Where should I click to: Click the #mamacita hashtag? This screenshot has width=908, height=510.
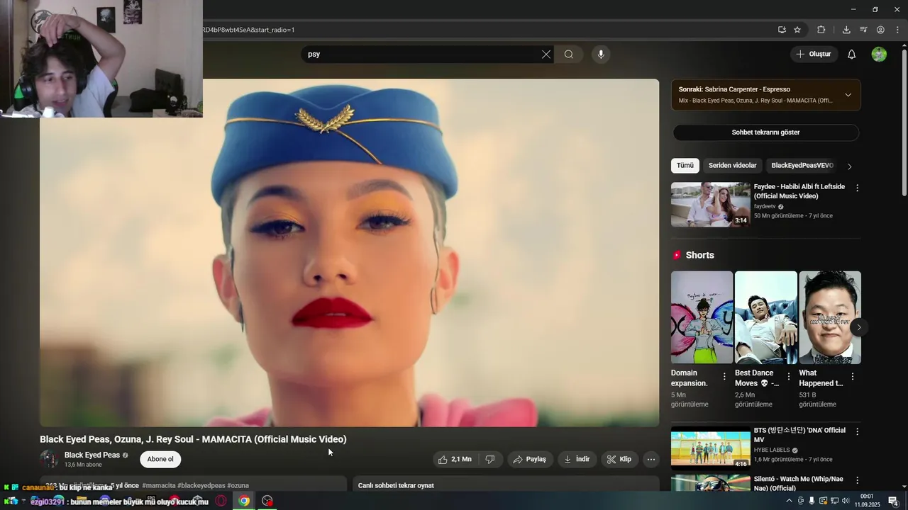pyautogui.click(x=159, y=486)
